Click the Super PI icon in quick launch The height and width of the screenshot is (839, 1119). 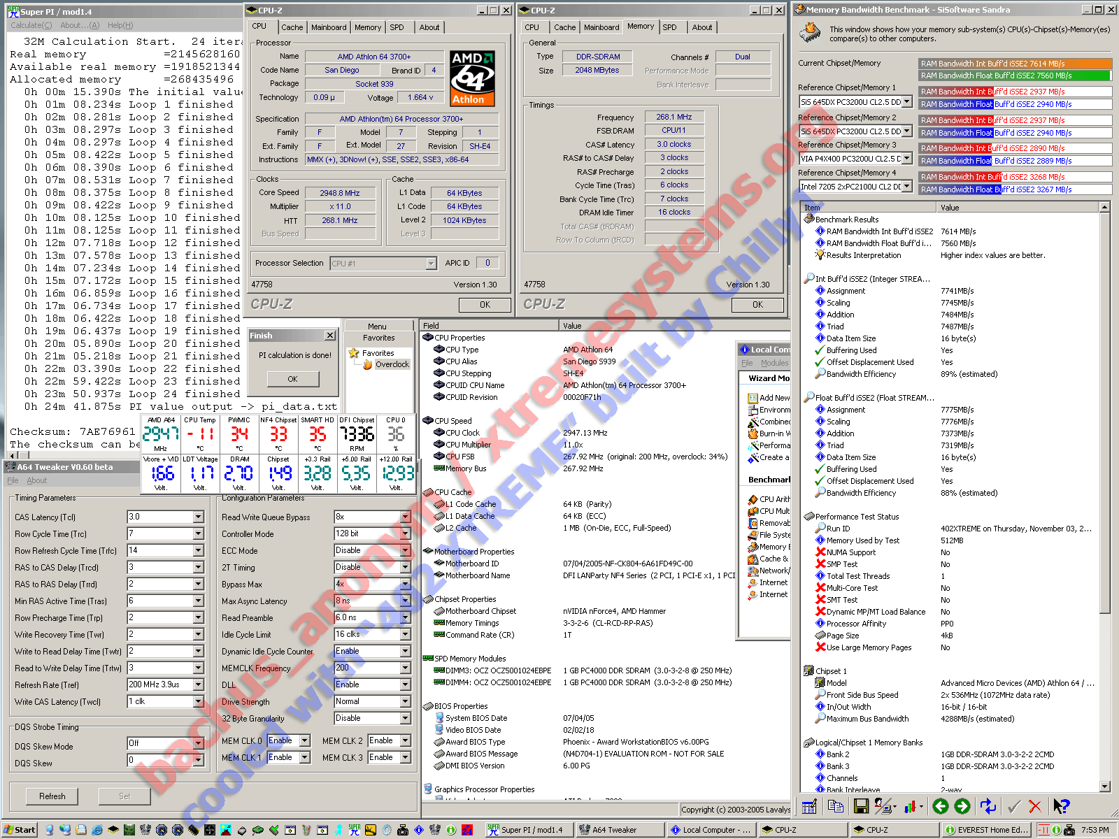click(x=355, y=830)
